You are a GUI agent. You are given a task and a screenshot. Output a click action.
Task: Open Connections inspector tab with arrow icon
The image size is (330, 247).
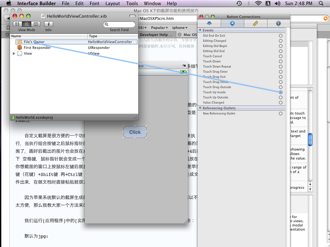pos(232,23)
